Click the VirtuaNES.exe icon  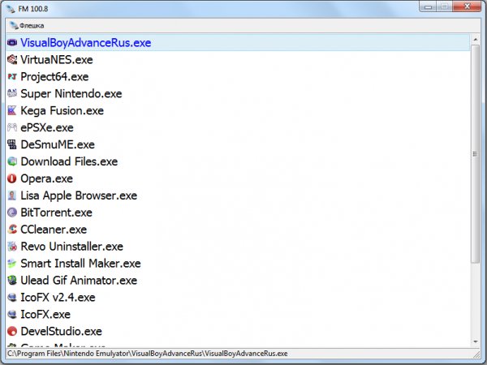pos(12,59)
